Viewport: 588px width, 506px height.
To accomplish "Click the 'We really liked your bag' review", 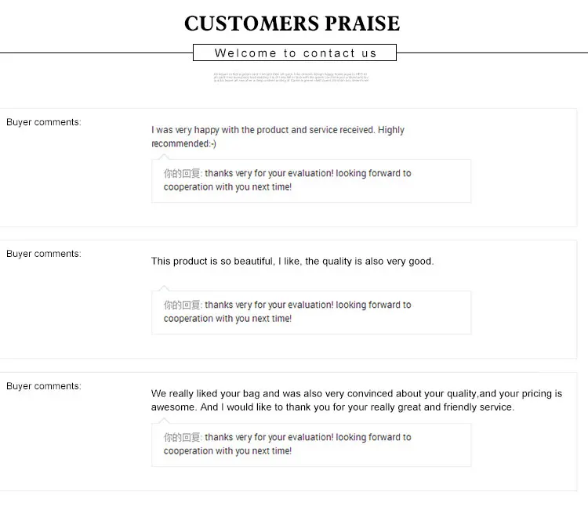I will point(357,393).
